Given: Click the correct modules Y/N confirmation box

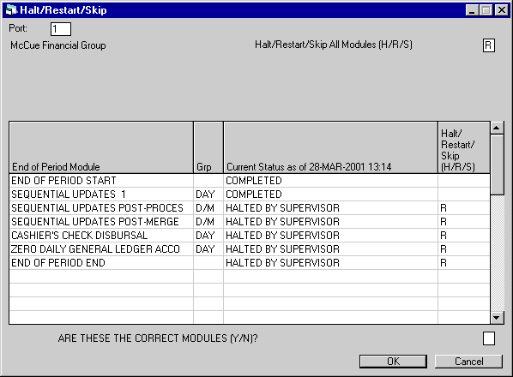Looking at the screenshot, I should (489, 338).
